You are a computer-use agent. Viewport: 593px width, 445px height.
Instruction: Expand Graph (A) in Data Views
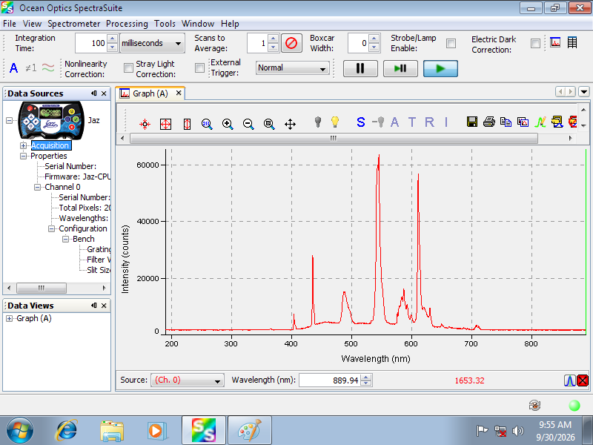(x=10, y=319)
